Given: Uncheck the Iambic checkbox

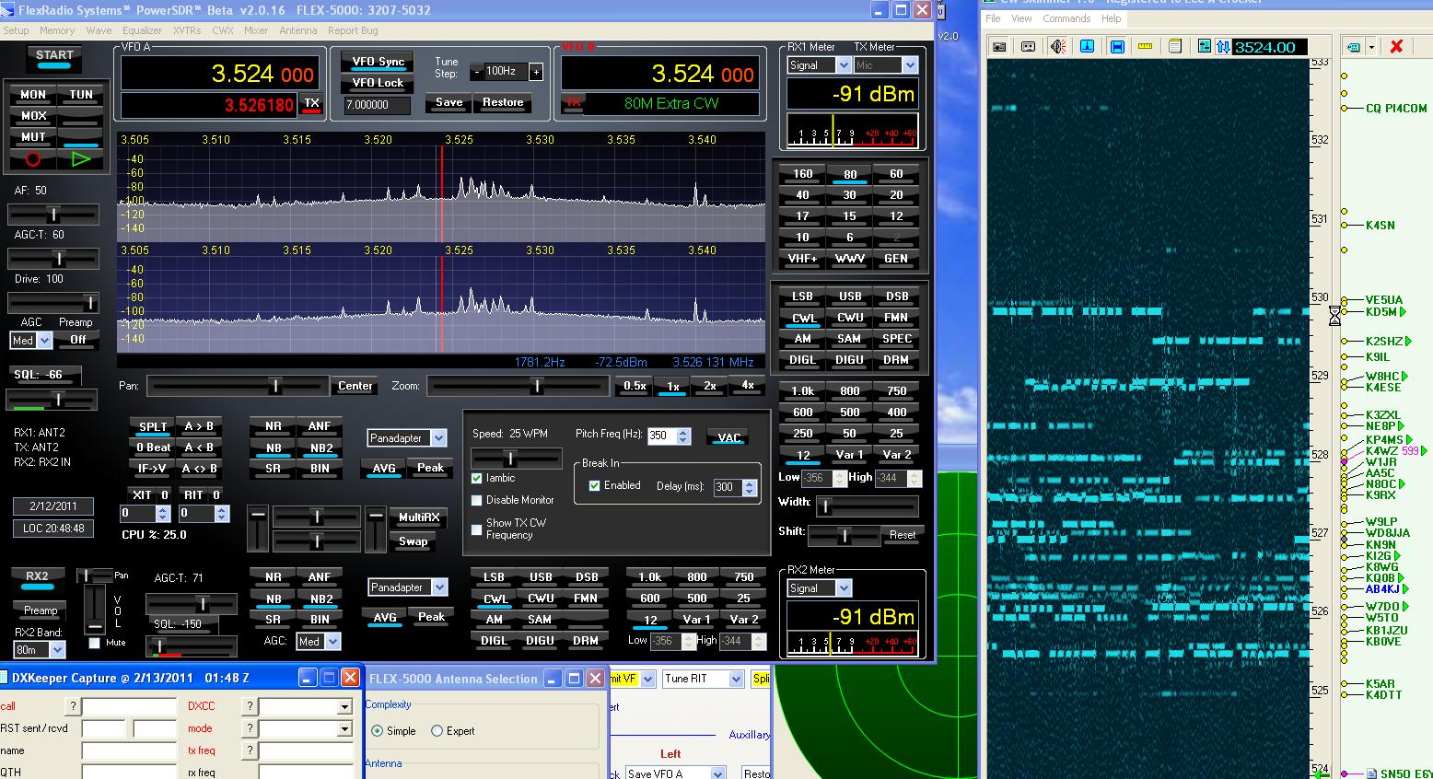Looking at the screenshot, I should [477, 478].
